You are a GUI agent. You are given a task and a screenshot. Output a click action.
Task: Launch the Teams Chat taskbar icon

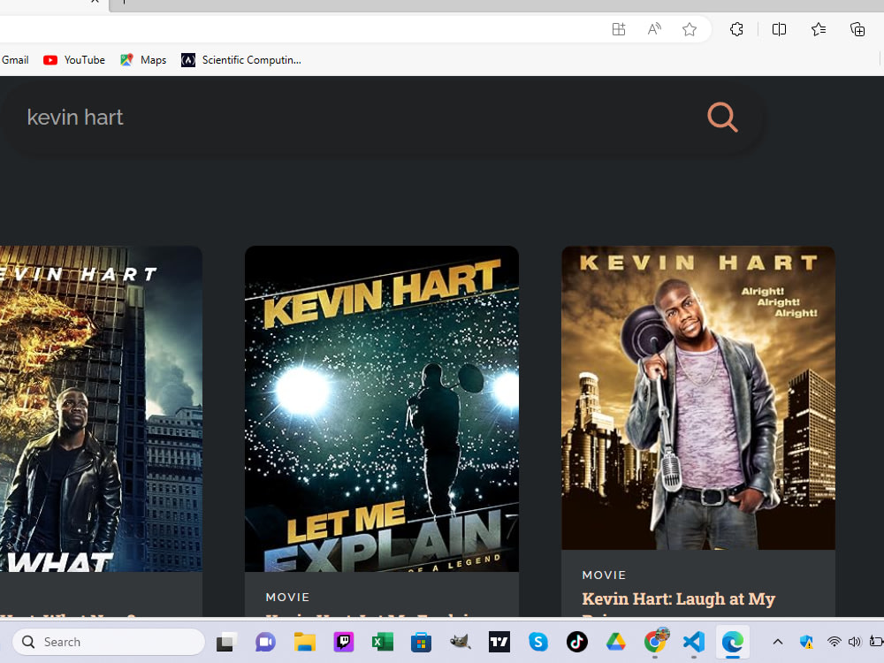click(265, 642)
